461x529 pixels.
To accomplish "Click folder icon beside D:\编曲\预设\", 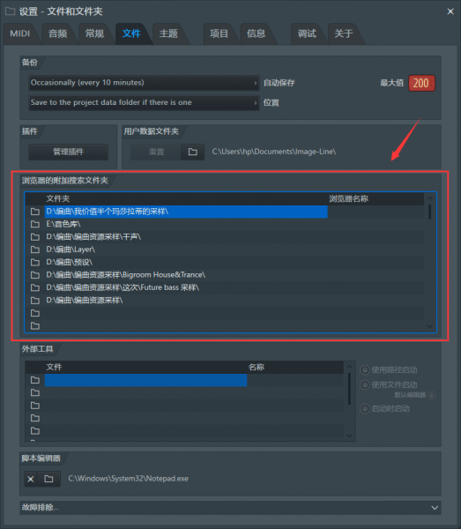I will [x=35, y=262].
